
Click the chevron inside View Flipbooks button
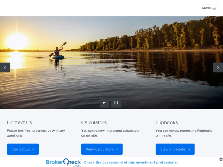tap(189, 150)
